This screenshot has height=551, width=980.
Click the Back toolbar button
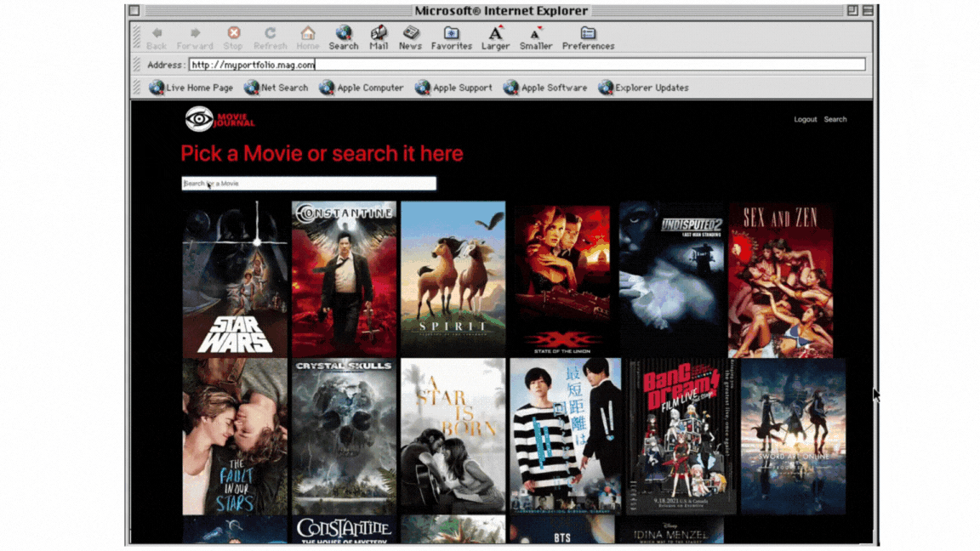click(x=157, y=38)
